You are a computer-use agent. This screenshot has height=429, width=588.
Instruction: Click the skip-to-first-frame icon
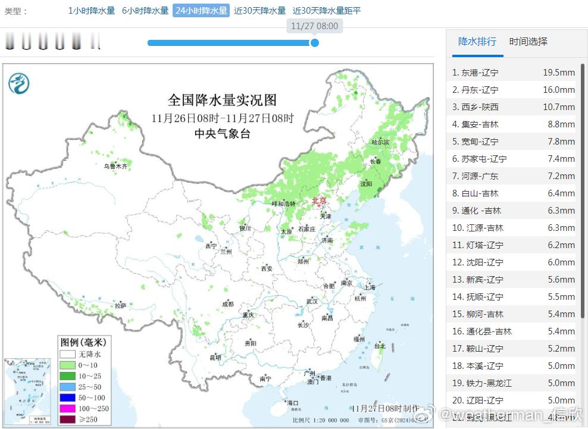[x=10, y=42]
